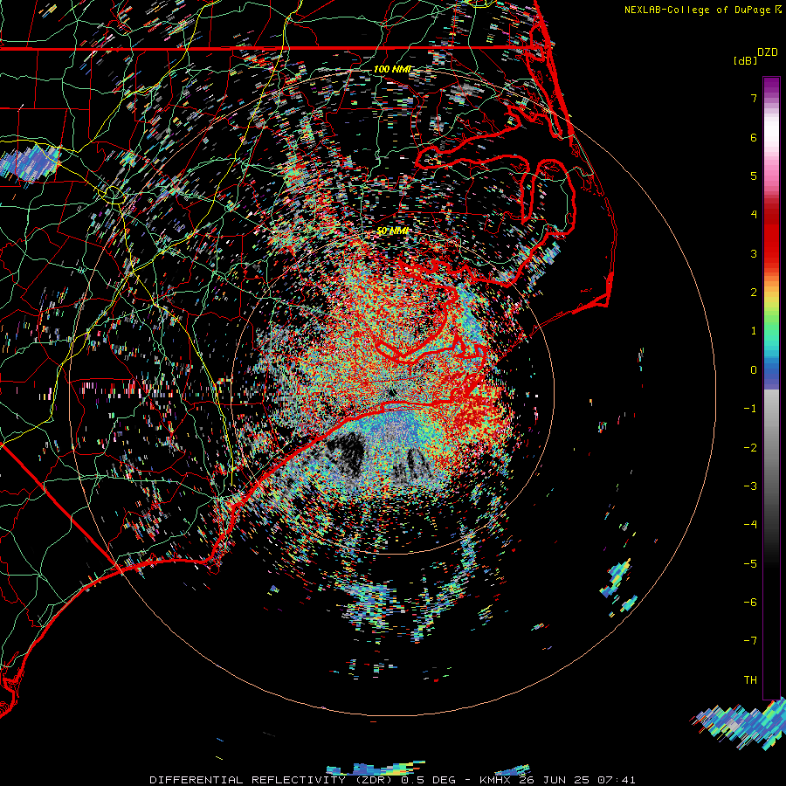Click the -4 dB scale label
The image size is (786, 786).
(750, 525)
